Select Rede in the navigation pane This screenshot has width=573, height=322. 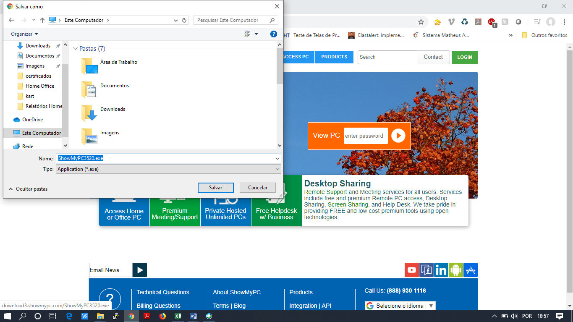28,147
